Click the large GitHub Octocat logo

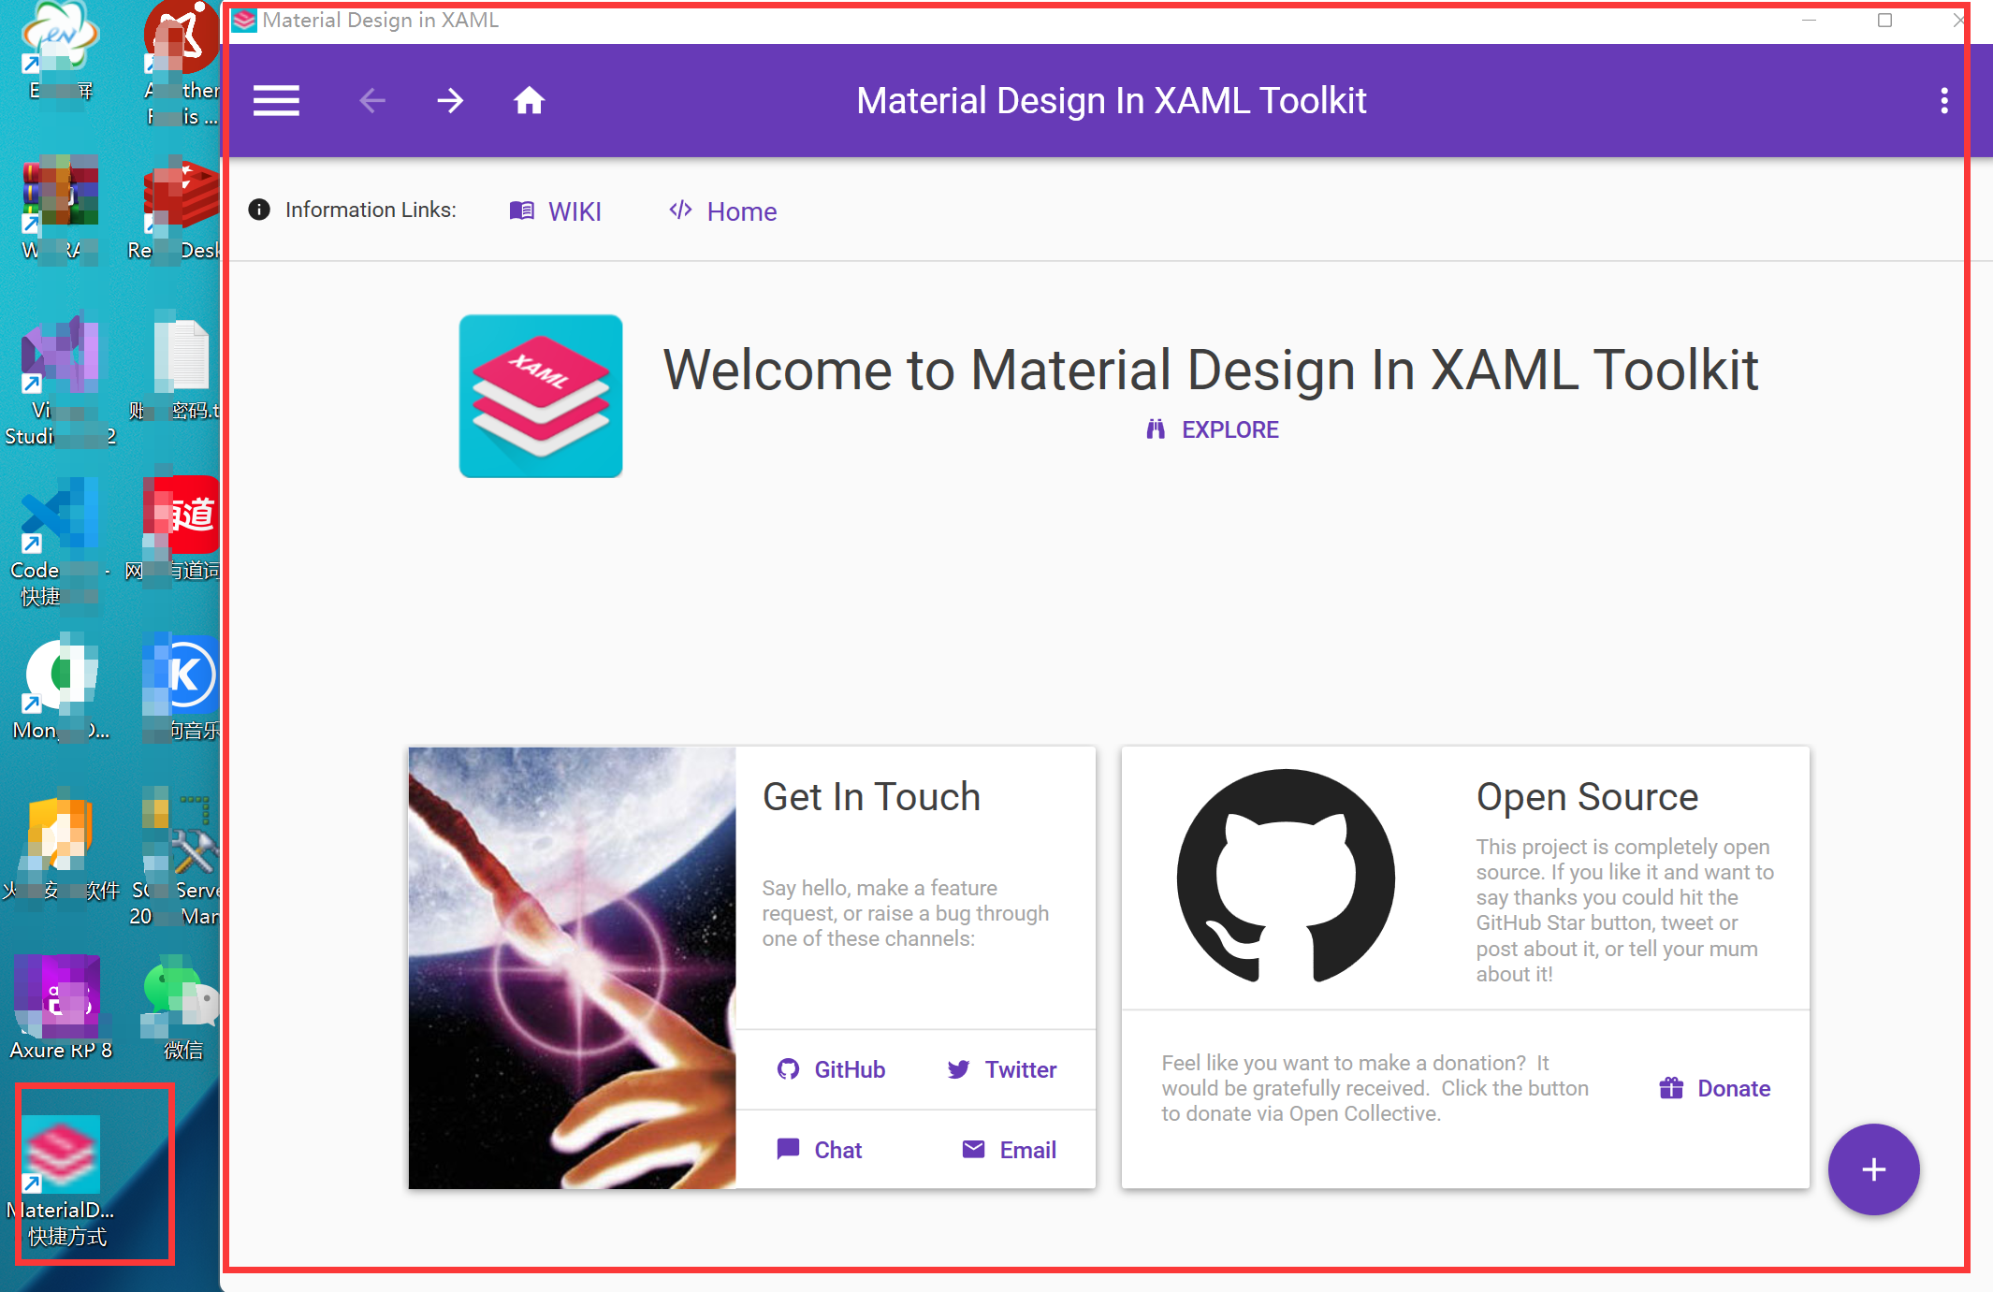tap(1286, 877)
